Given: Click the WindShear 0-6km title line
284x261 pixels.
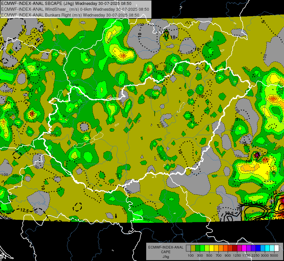Looking at the screenshot, I should (75, 9).
